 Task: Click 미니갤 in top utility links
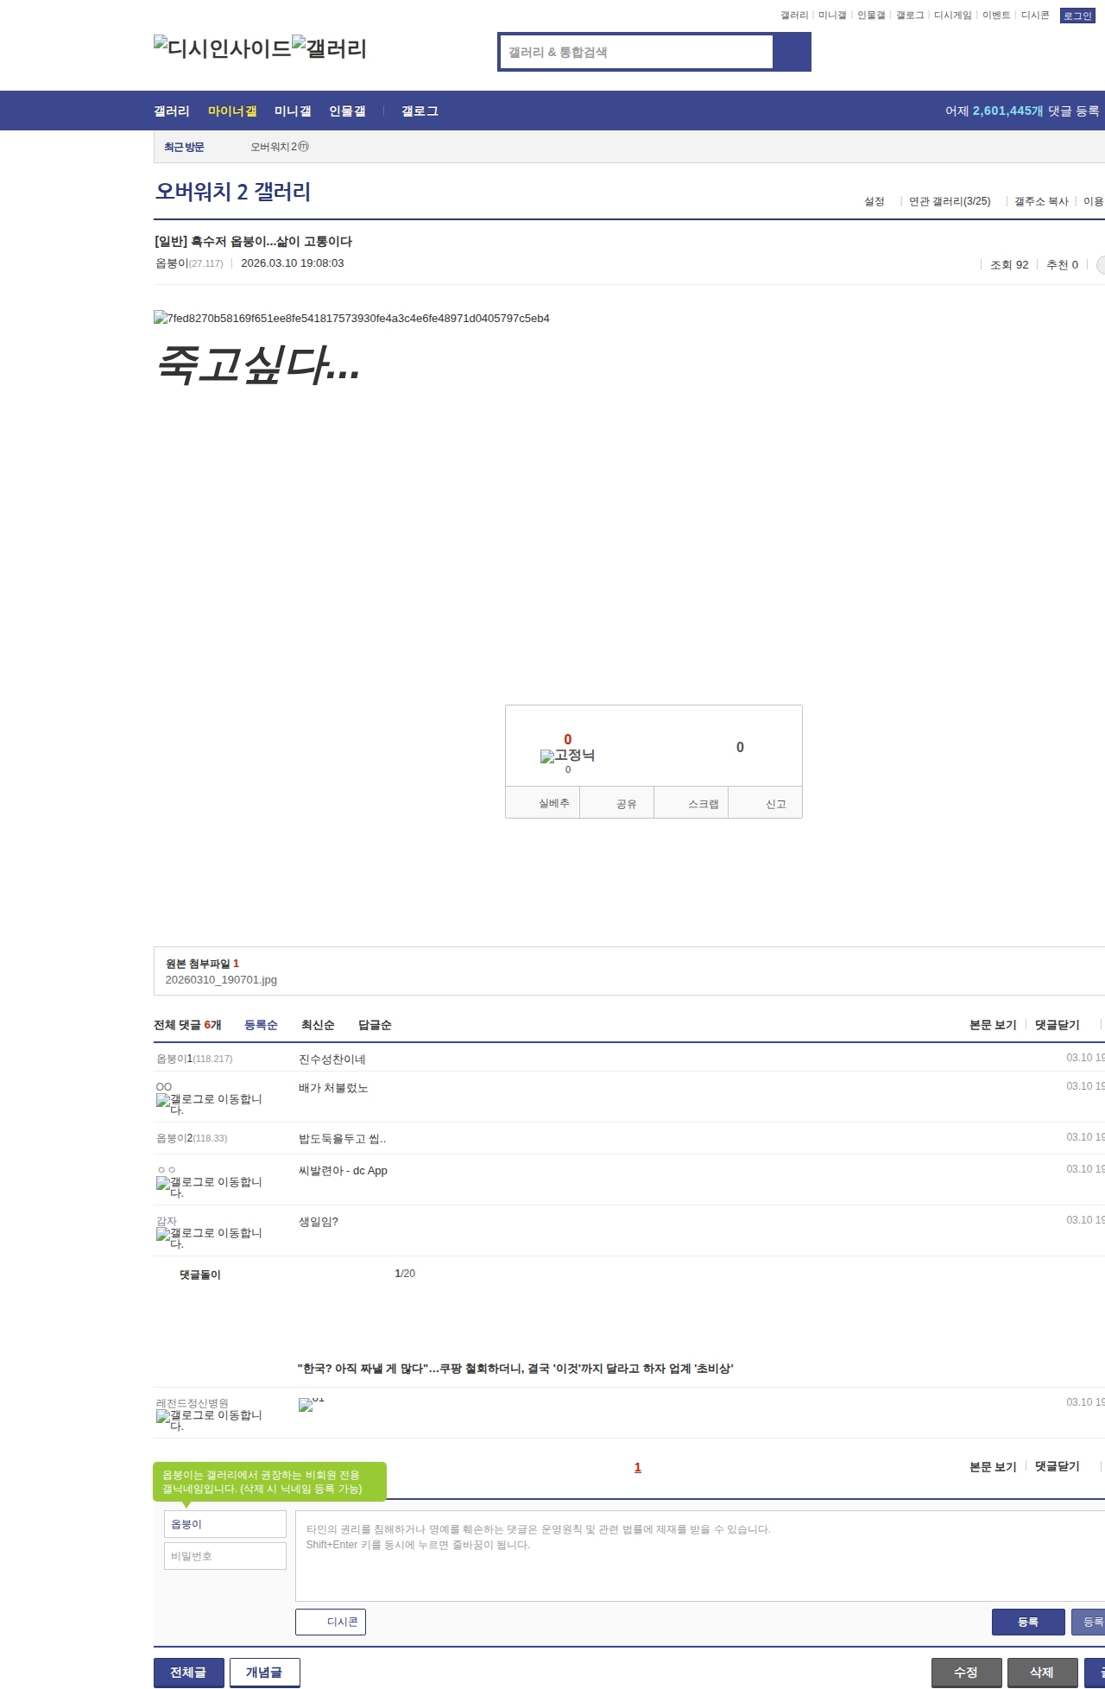[832, 16]
